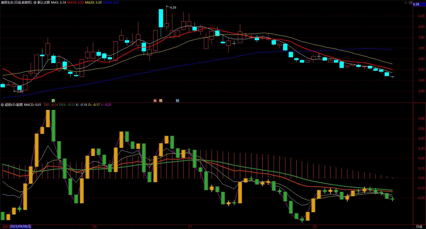Select the 超级KDJ副图 sub-chart label

tap(14, 105)
